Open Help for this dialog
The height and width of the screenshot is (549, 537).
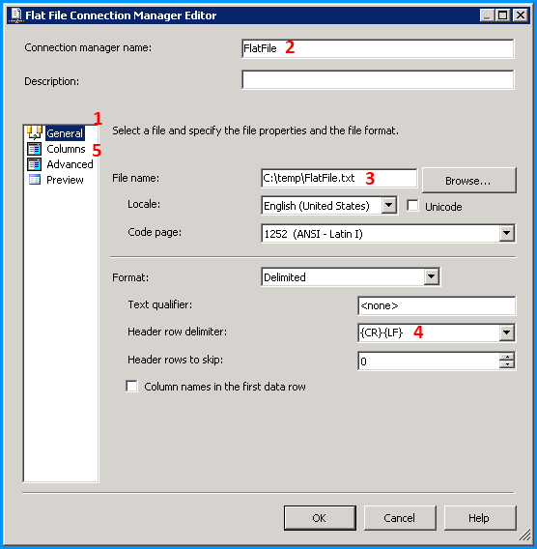(x=480, y=518)
